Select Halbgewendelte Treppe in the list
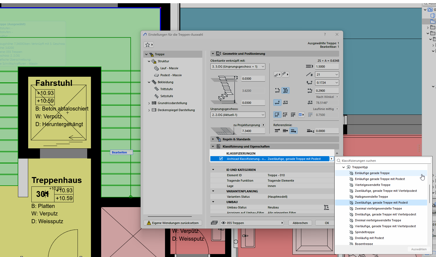The width and height of the screenshot is (436, 257). [x=371, y=197]
